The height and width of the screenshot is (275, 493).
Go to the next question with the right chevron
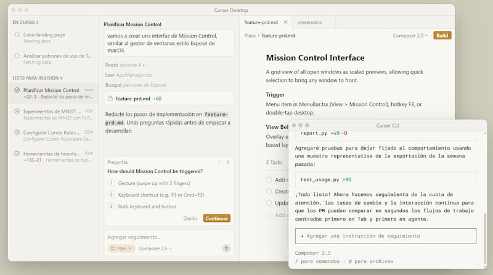[x=227, y=162]
